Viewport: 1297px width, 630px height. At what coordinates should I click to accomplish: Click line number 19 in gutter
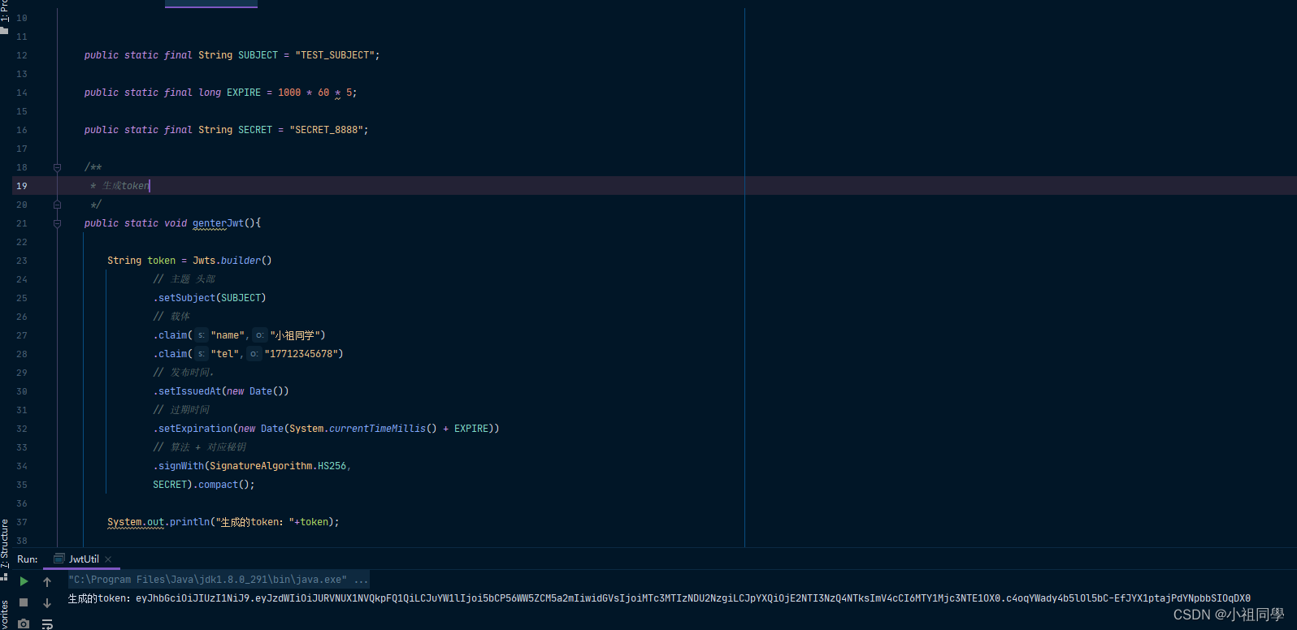pos(22,186)
